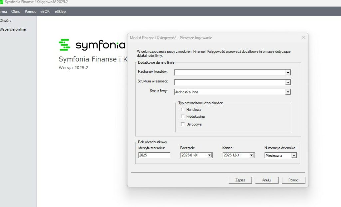Click Otwórz in the left sidebar
Screen dimensions: 341x207
pos(6,21)
